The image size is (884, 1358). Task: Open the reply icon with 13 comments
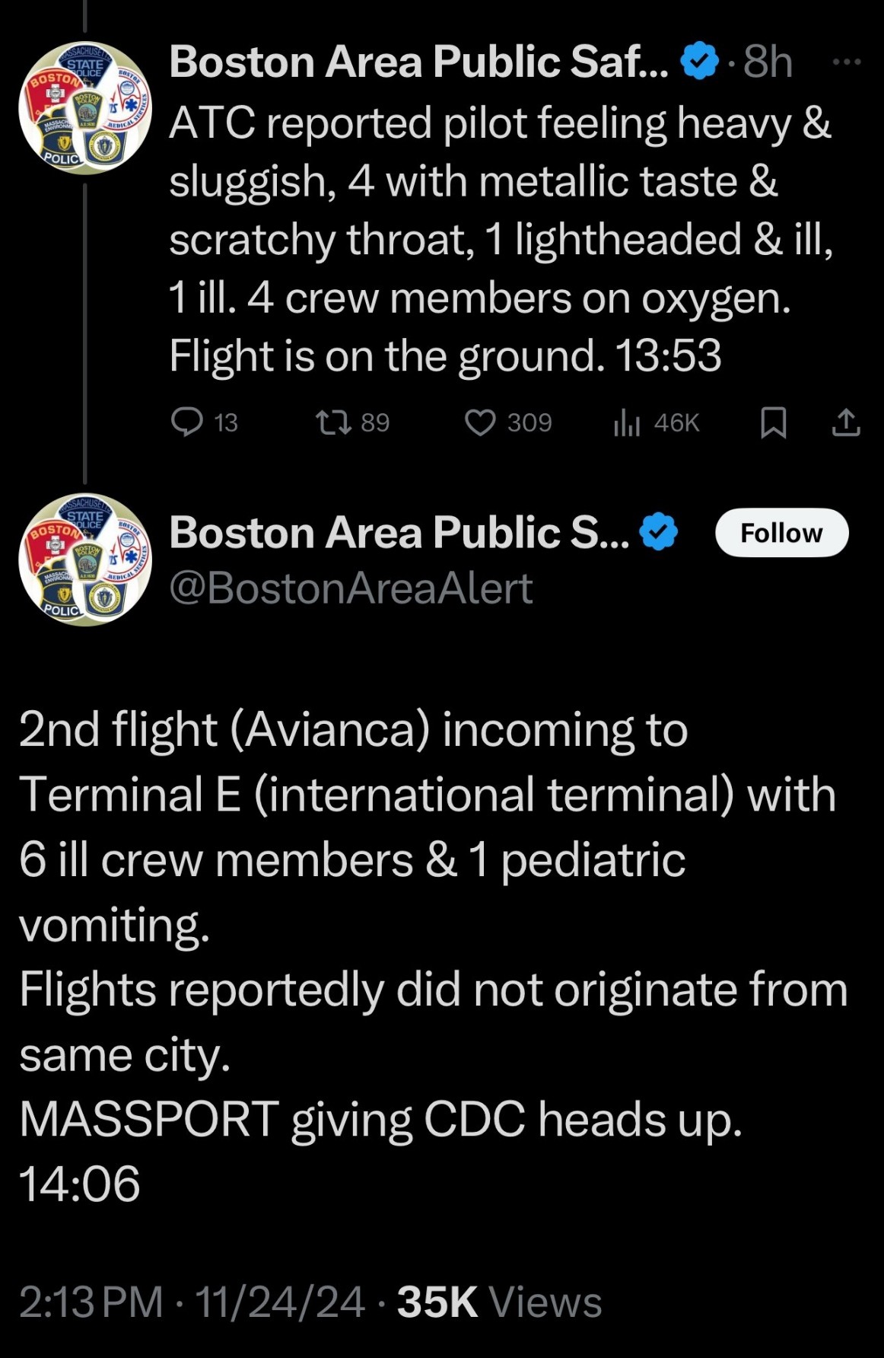(187, 422)
